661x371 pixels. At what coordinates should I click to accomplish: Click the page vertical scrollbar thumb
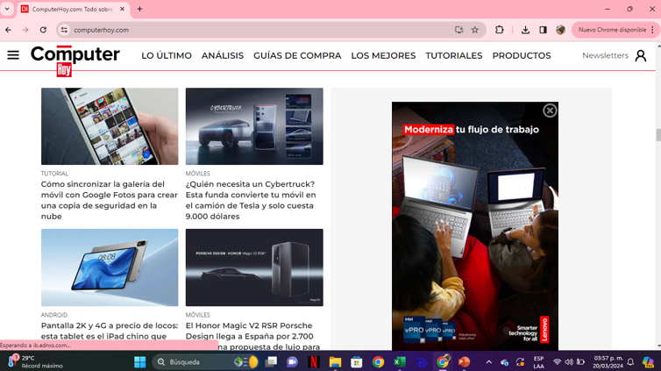tap(658, 135)
